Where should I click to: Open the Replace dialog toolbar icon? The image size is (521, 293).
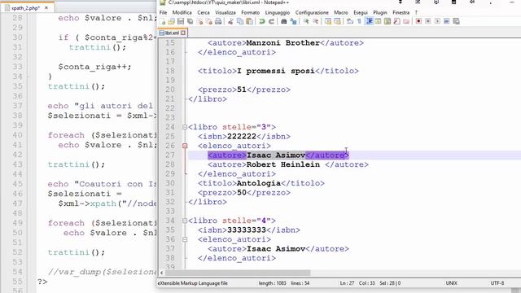tap(293, 22)
